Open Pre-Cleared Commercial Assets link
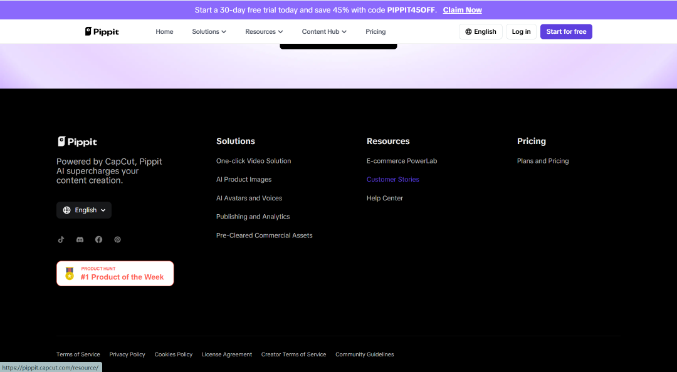This screenshot has width=677, height=372. point(265,235)
